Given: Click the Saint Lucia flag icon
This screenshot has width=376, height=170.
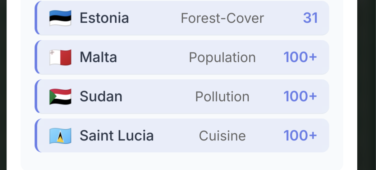Looking at the screenshot, I should (x=60, y=136).
